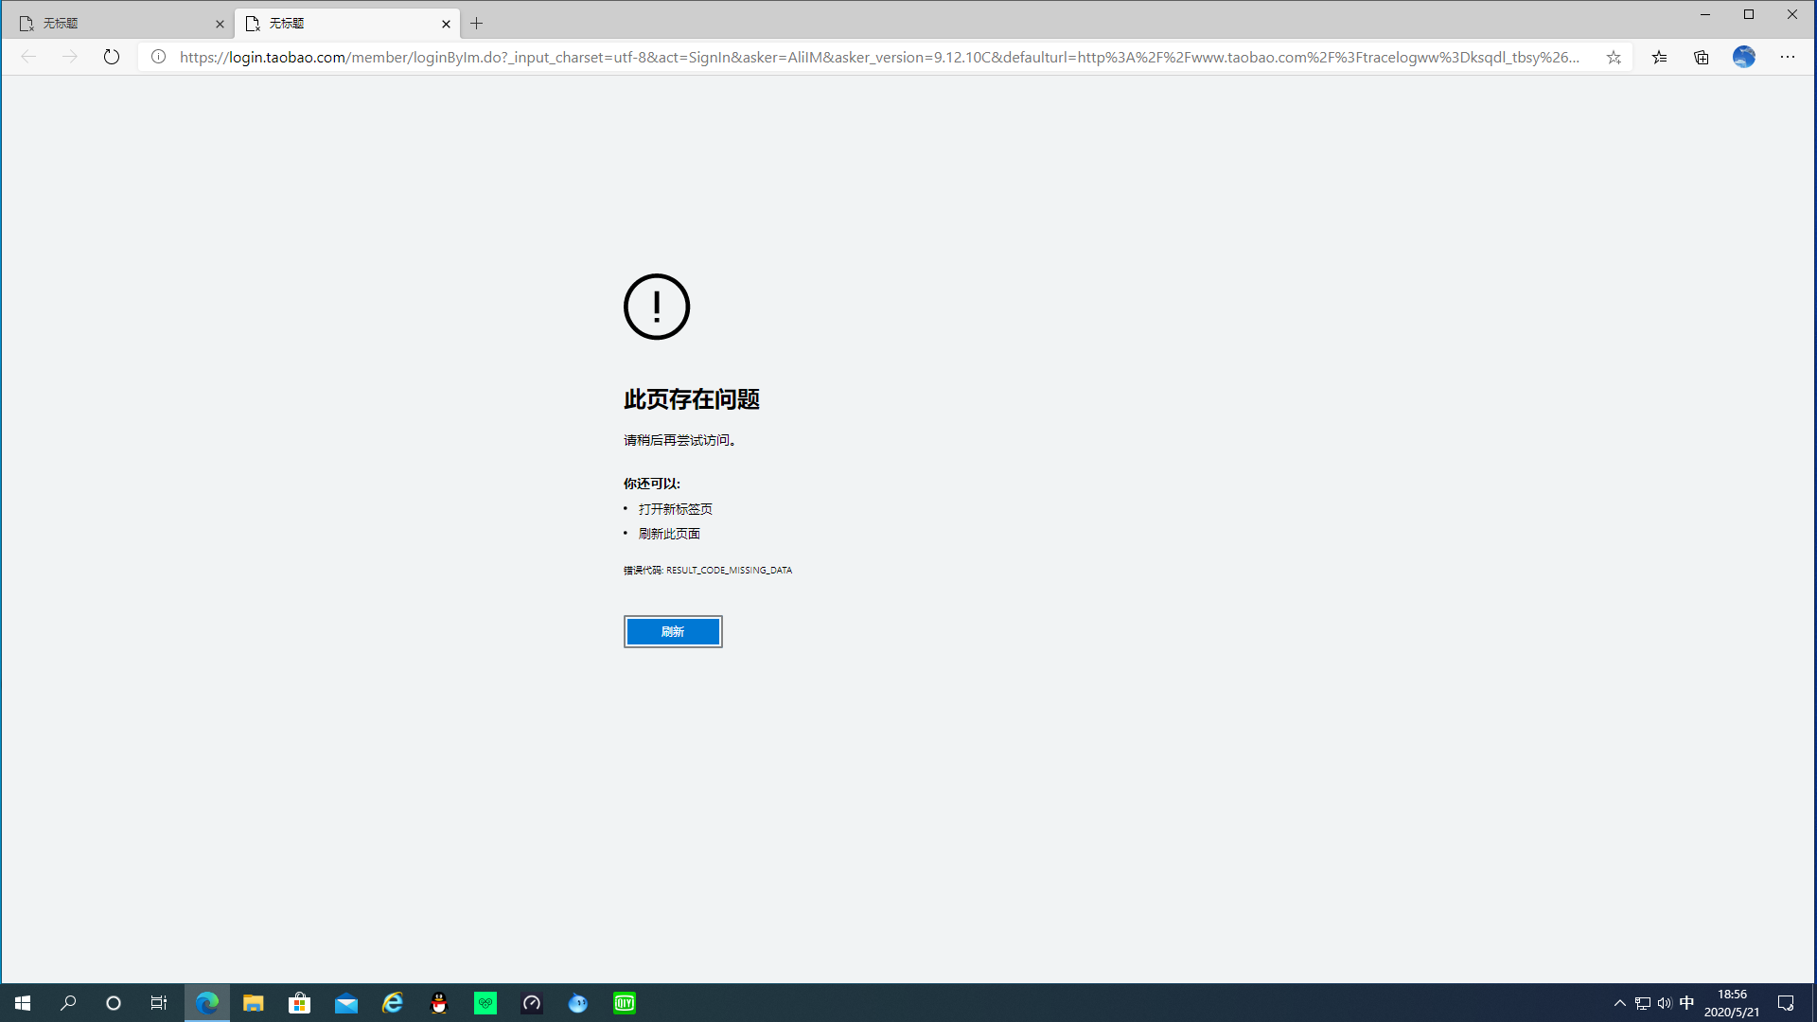1817x1022 pixels.
Task: Click the Microsoft Edge taskbar icon
Action: [x=207, y=1003]
